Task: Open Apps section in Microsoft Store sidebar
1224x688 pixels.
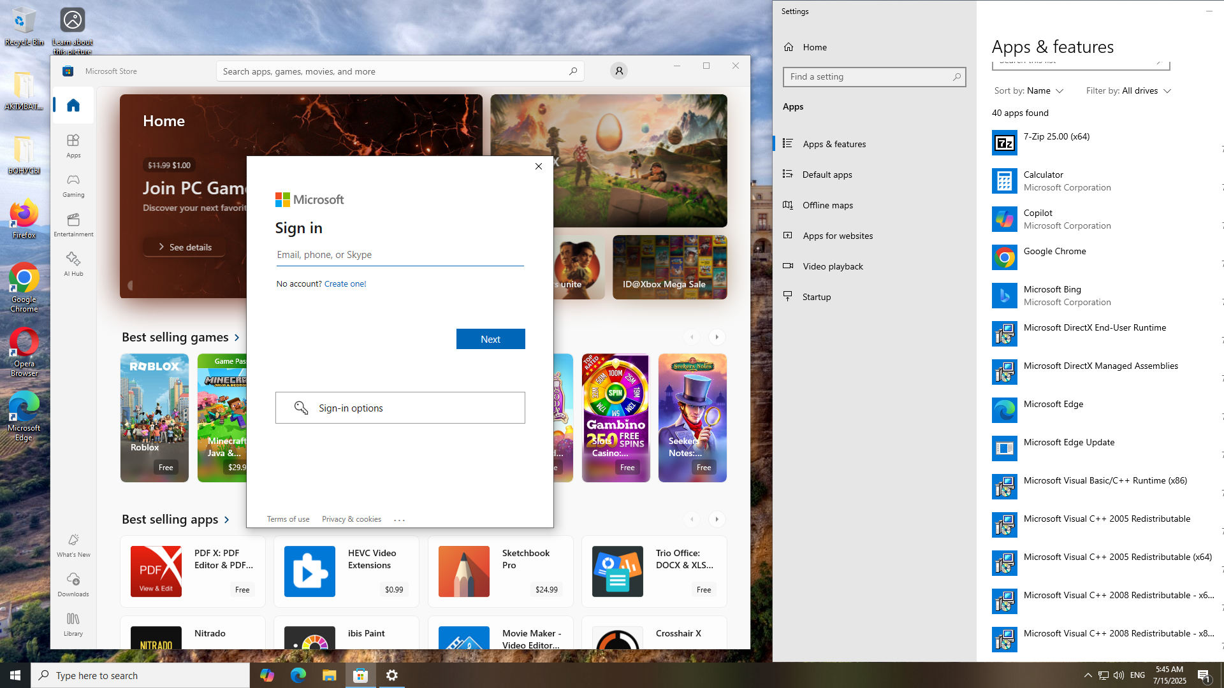Action: (x=73, y=146)
